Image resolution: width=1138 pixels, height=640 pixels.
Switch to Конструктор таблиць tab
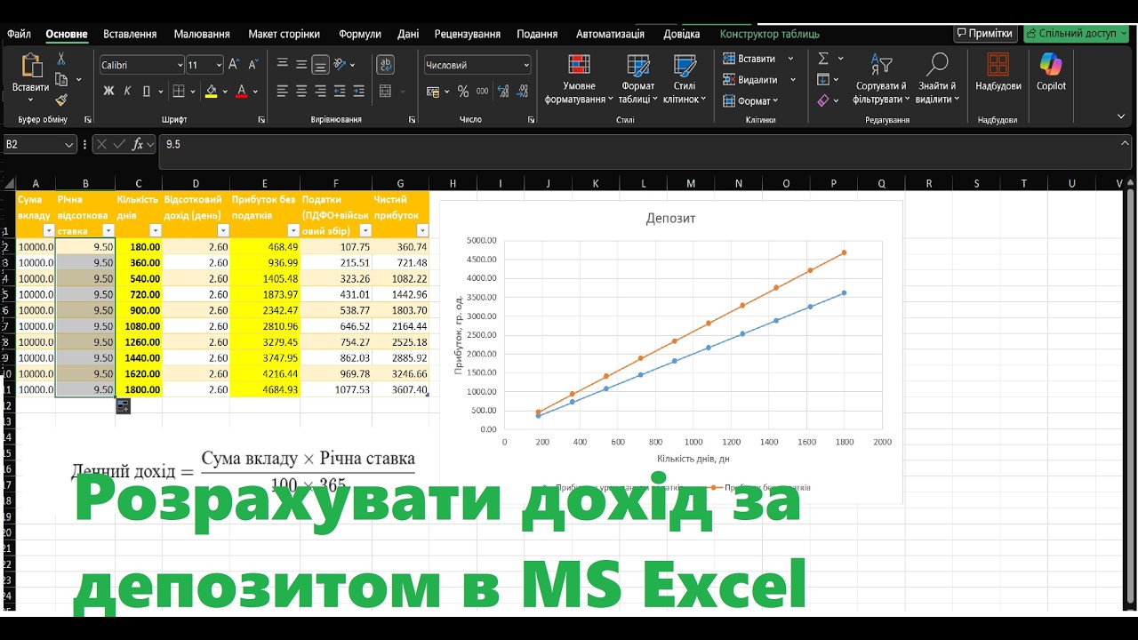(x=770, y=34)
